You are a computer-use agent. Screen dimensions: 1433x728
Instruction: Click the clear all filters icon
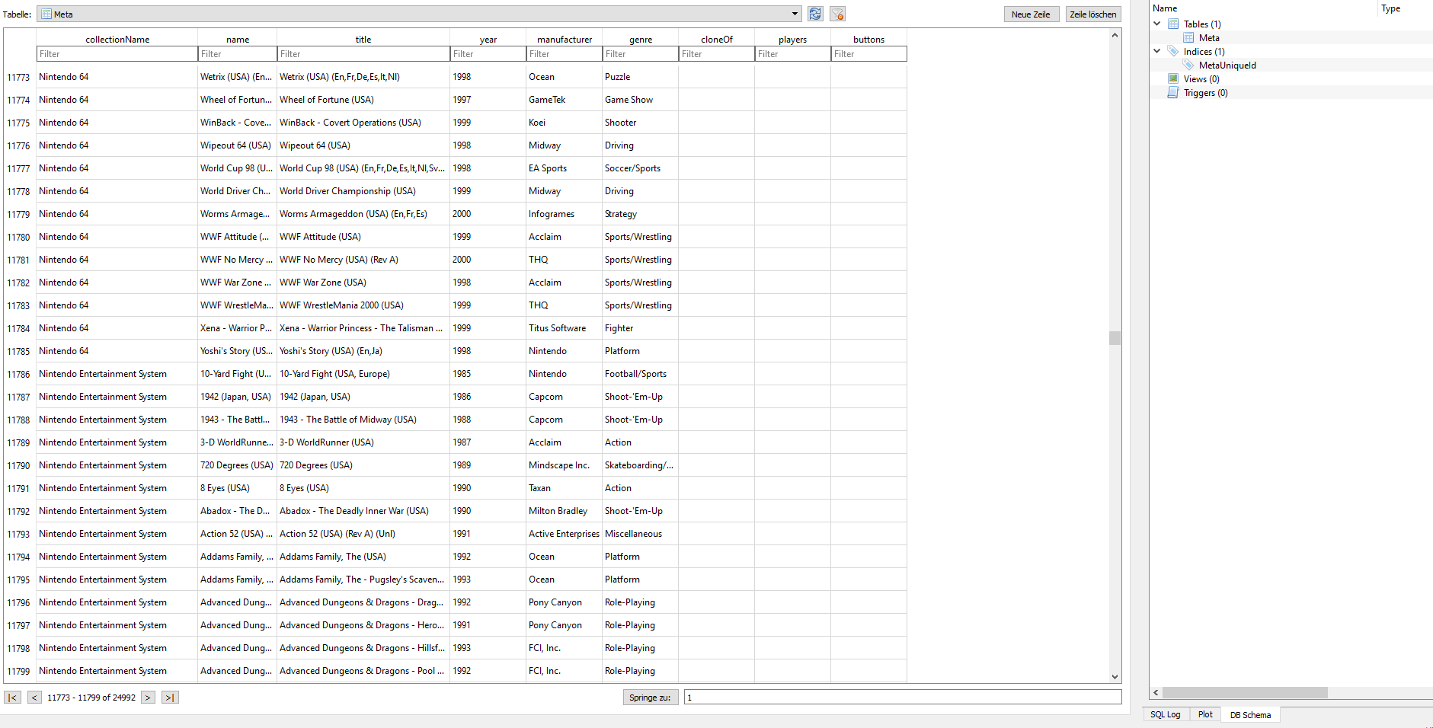[x=837, y=14]
